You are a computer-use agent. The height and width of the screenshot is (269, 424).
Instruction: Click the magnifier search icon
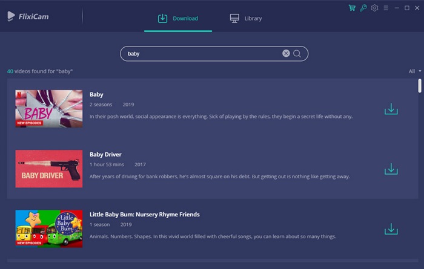(x=297, y=54)
